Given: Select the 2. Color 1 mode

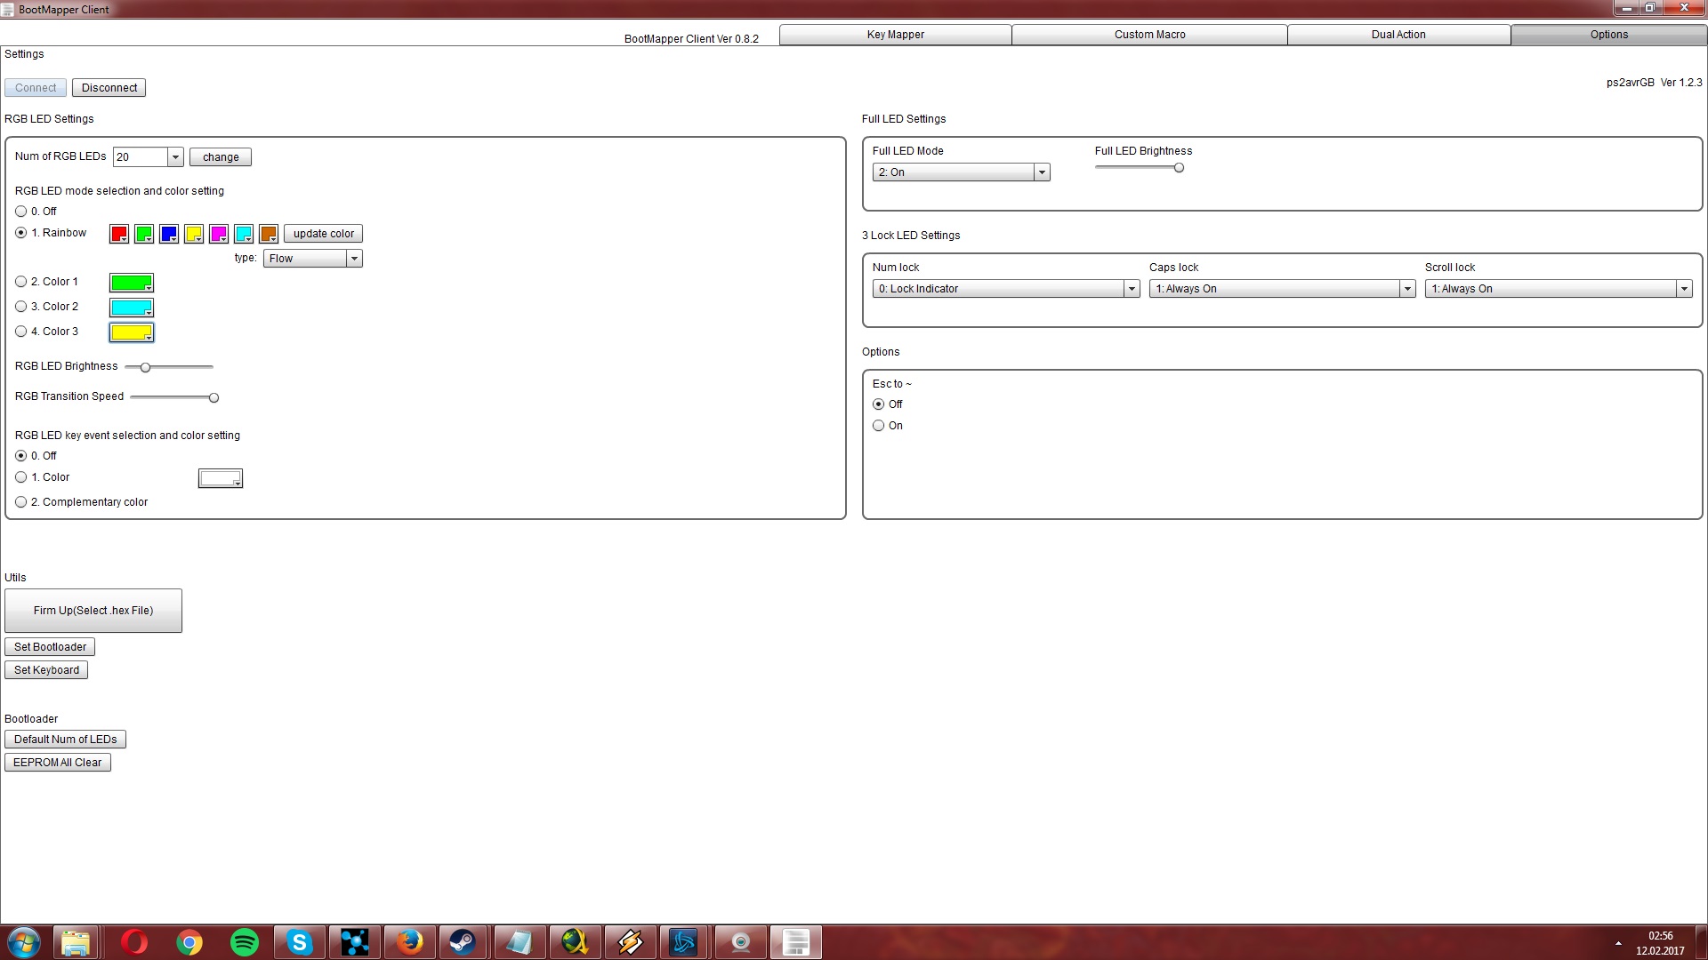Looking at the screenshot, I should click(21, 282).
